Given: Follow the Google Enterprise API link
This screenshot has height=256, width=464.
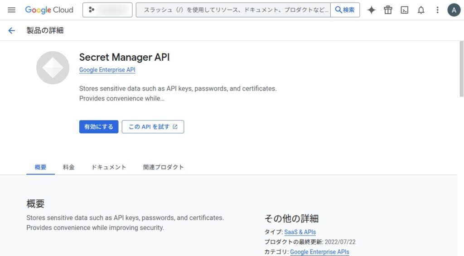Looking at the screenshot, I should tap(107, 70).
